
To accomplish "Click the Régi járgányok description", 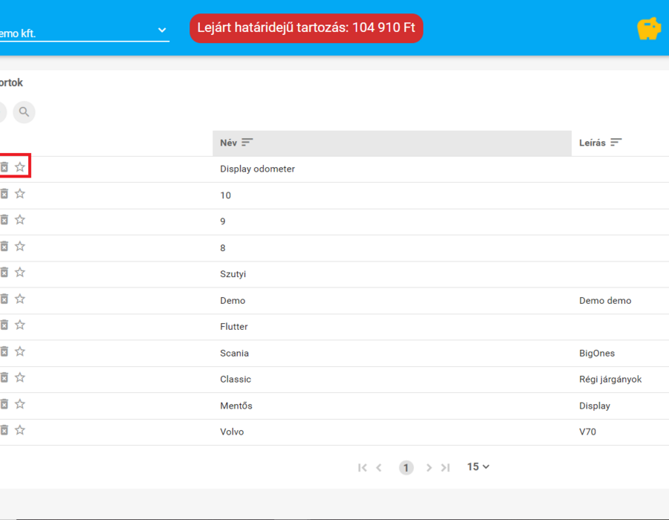I will click(x=610, y=380).
